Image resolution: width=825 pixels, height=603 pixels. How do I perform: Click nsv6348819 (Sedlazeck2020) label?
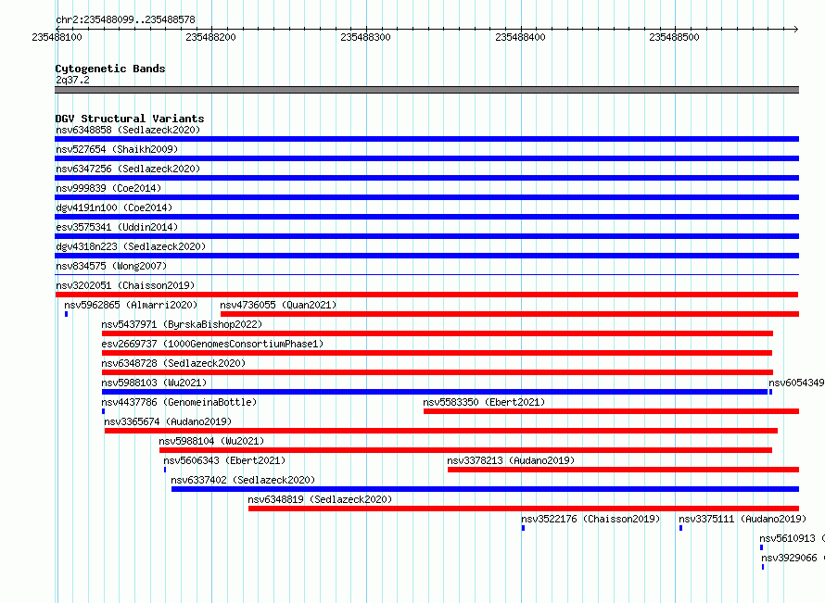tap(320, 499)
